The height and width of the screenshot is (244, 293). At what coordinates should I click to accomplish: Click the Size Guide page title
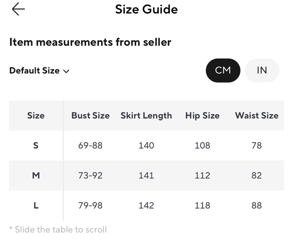(x=146, y=9)
